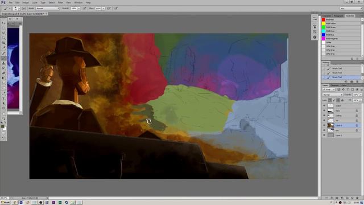This screenshot has height=205, width=364.
Task: Switch to the Channels tab
Action: point(334,85)
